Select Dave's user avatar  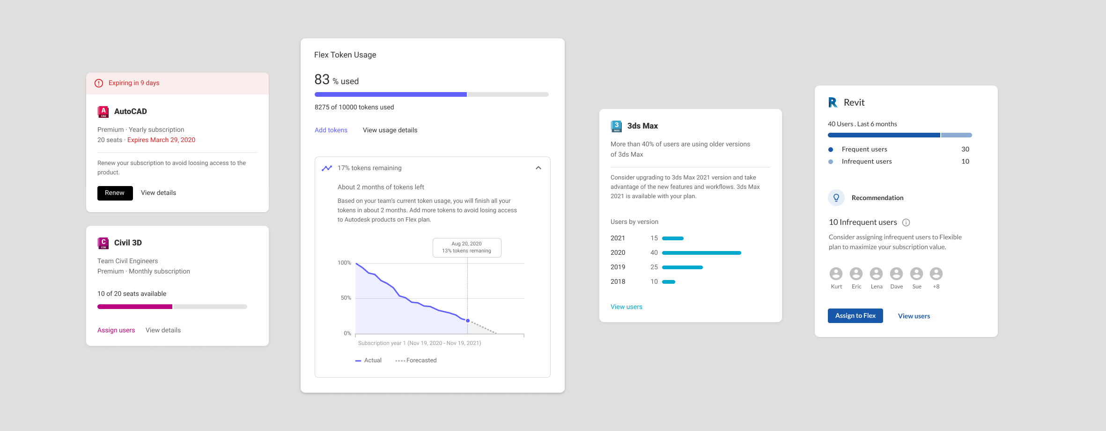(896, 273)
